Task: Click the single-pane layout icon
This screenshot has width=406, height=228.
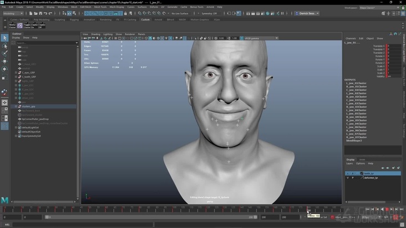Action: pyautogui.click(x=4, y=103)
